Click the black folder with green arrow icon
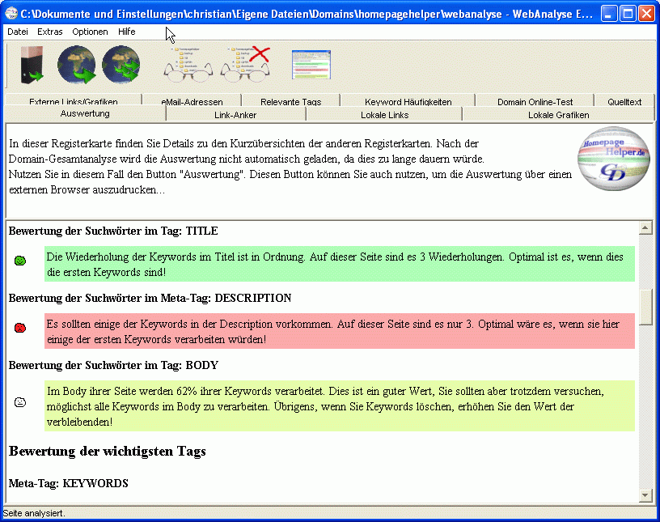 coord(30,66)
